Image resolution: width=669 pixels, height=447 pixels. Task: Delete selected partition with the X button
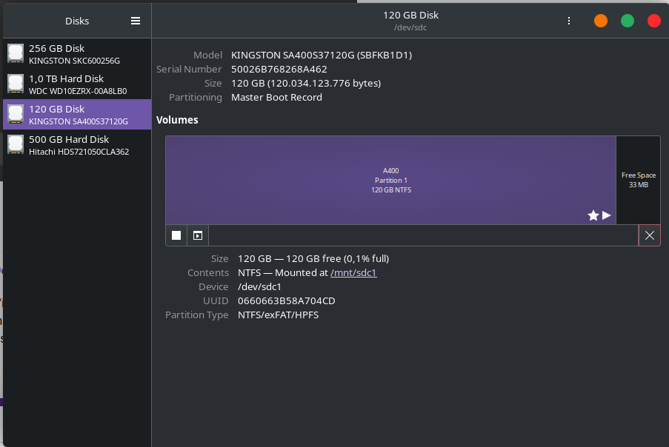(650, 235)
